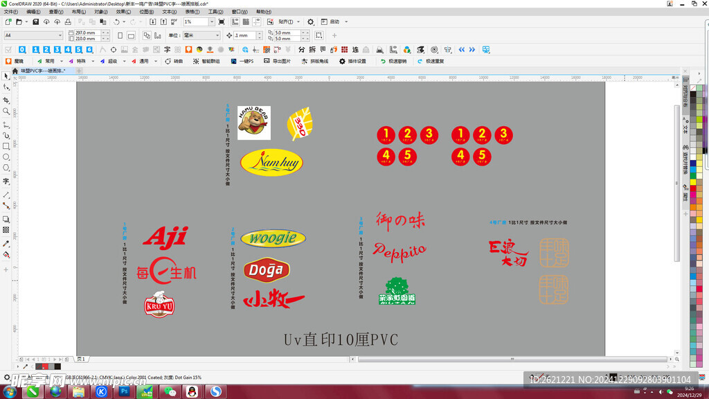Toggle the Show guidelines button
This screenshot has height=399, width=709.
(x=256, y=21)
